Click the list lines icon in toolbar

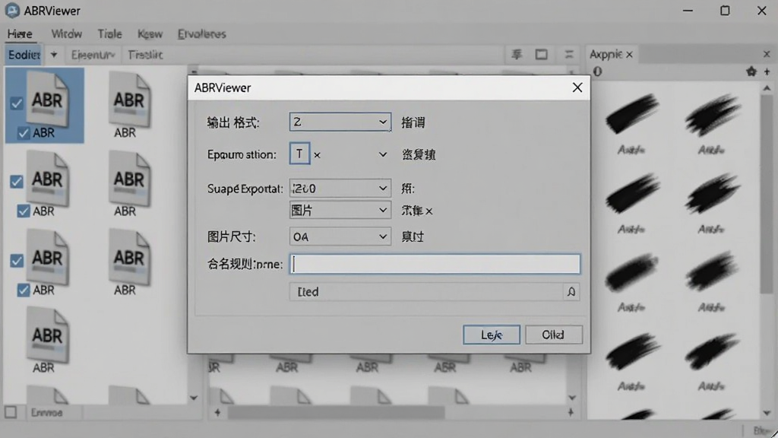pyautogui.click(x=569, y=55)
